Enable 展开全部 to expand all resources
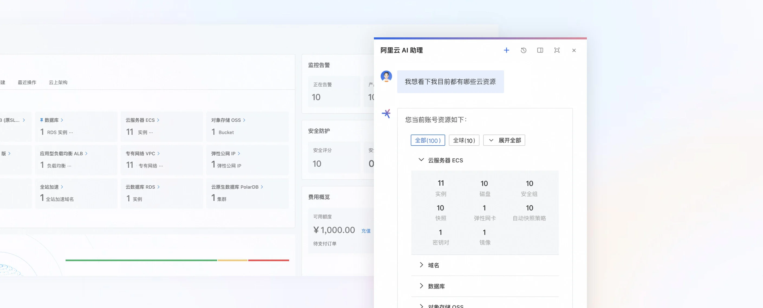 [504, 140]
